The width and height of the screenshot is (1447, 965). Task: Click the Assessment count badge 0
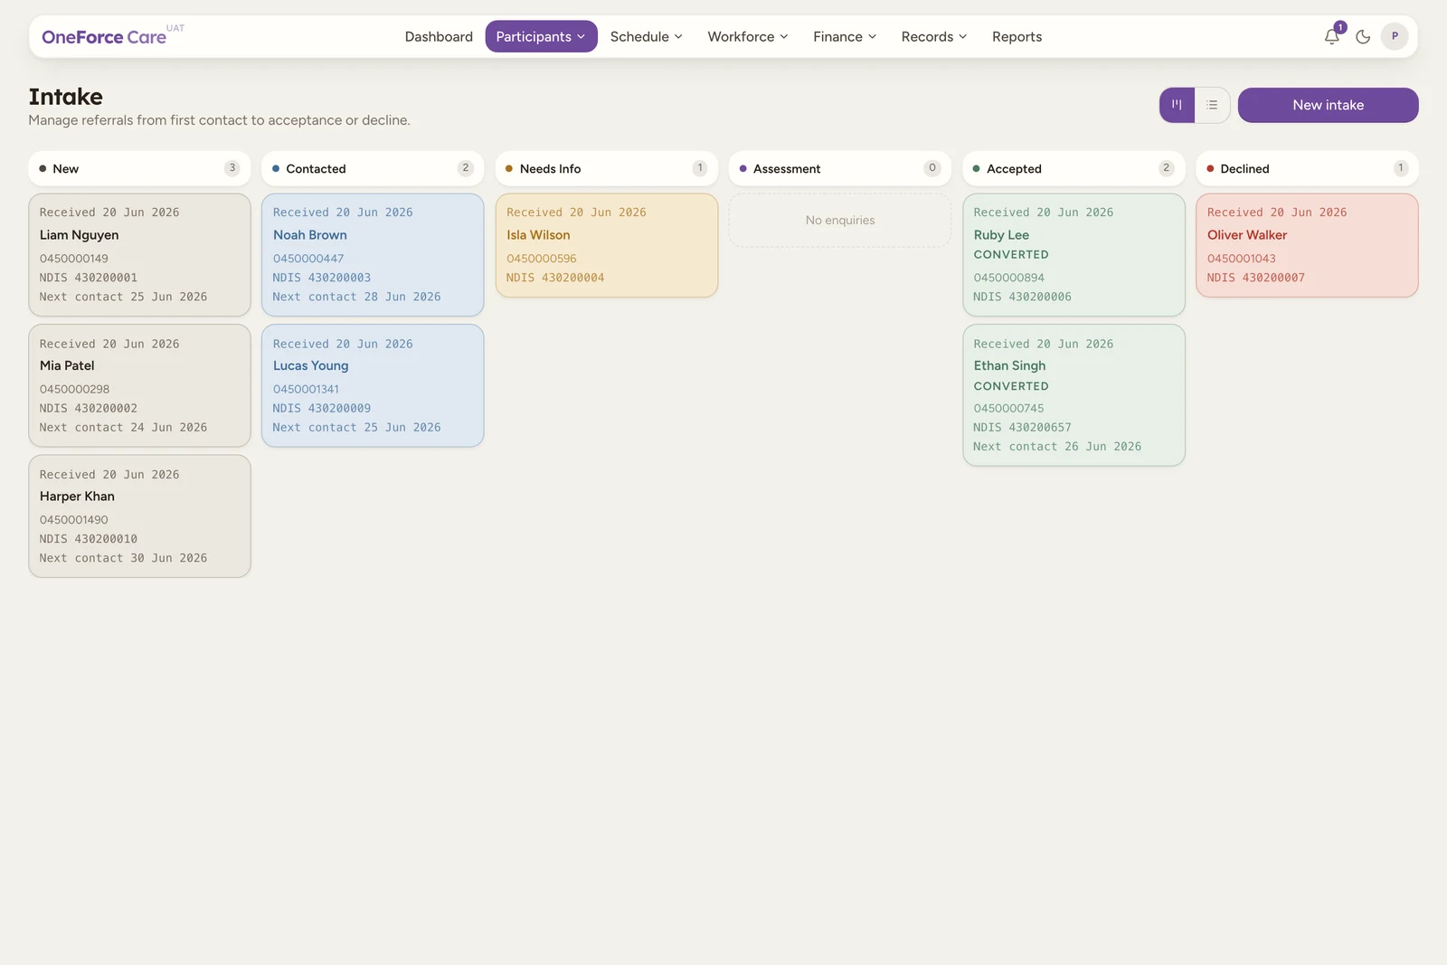932,168
